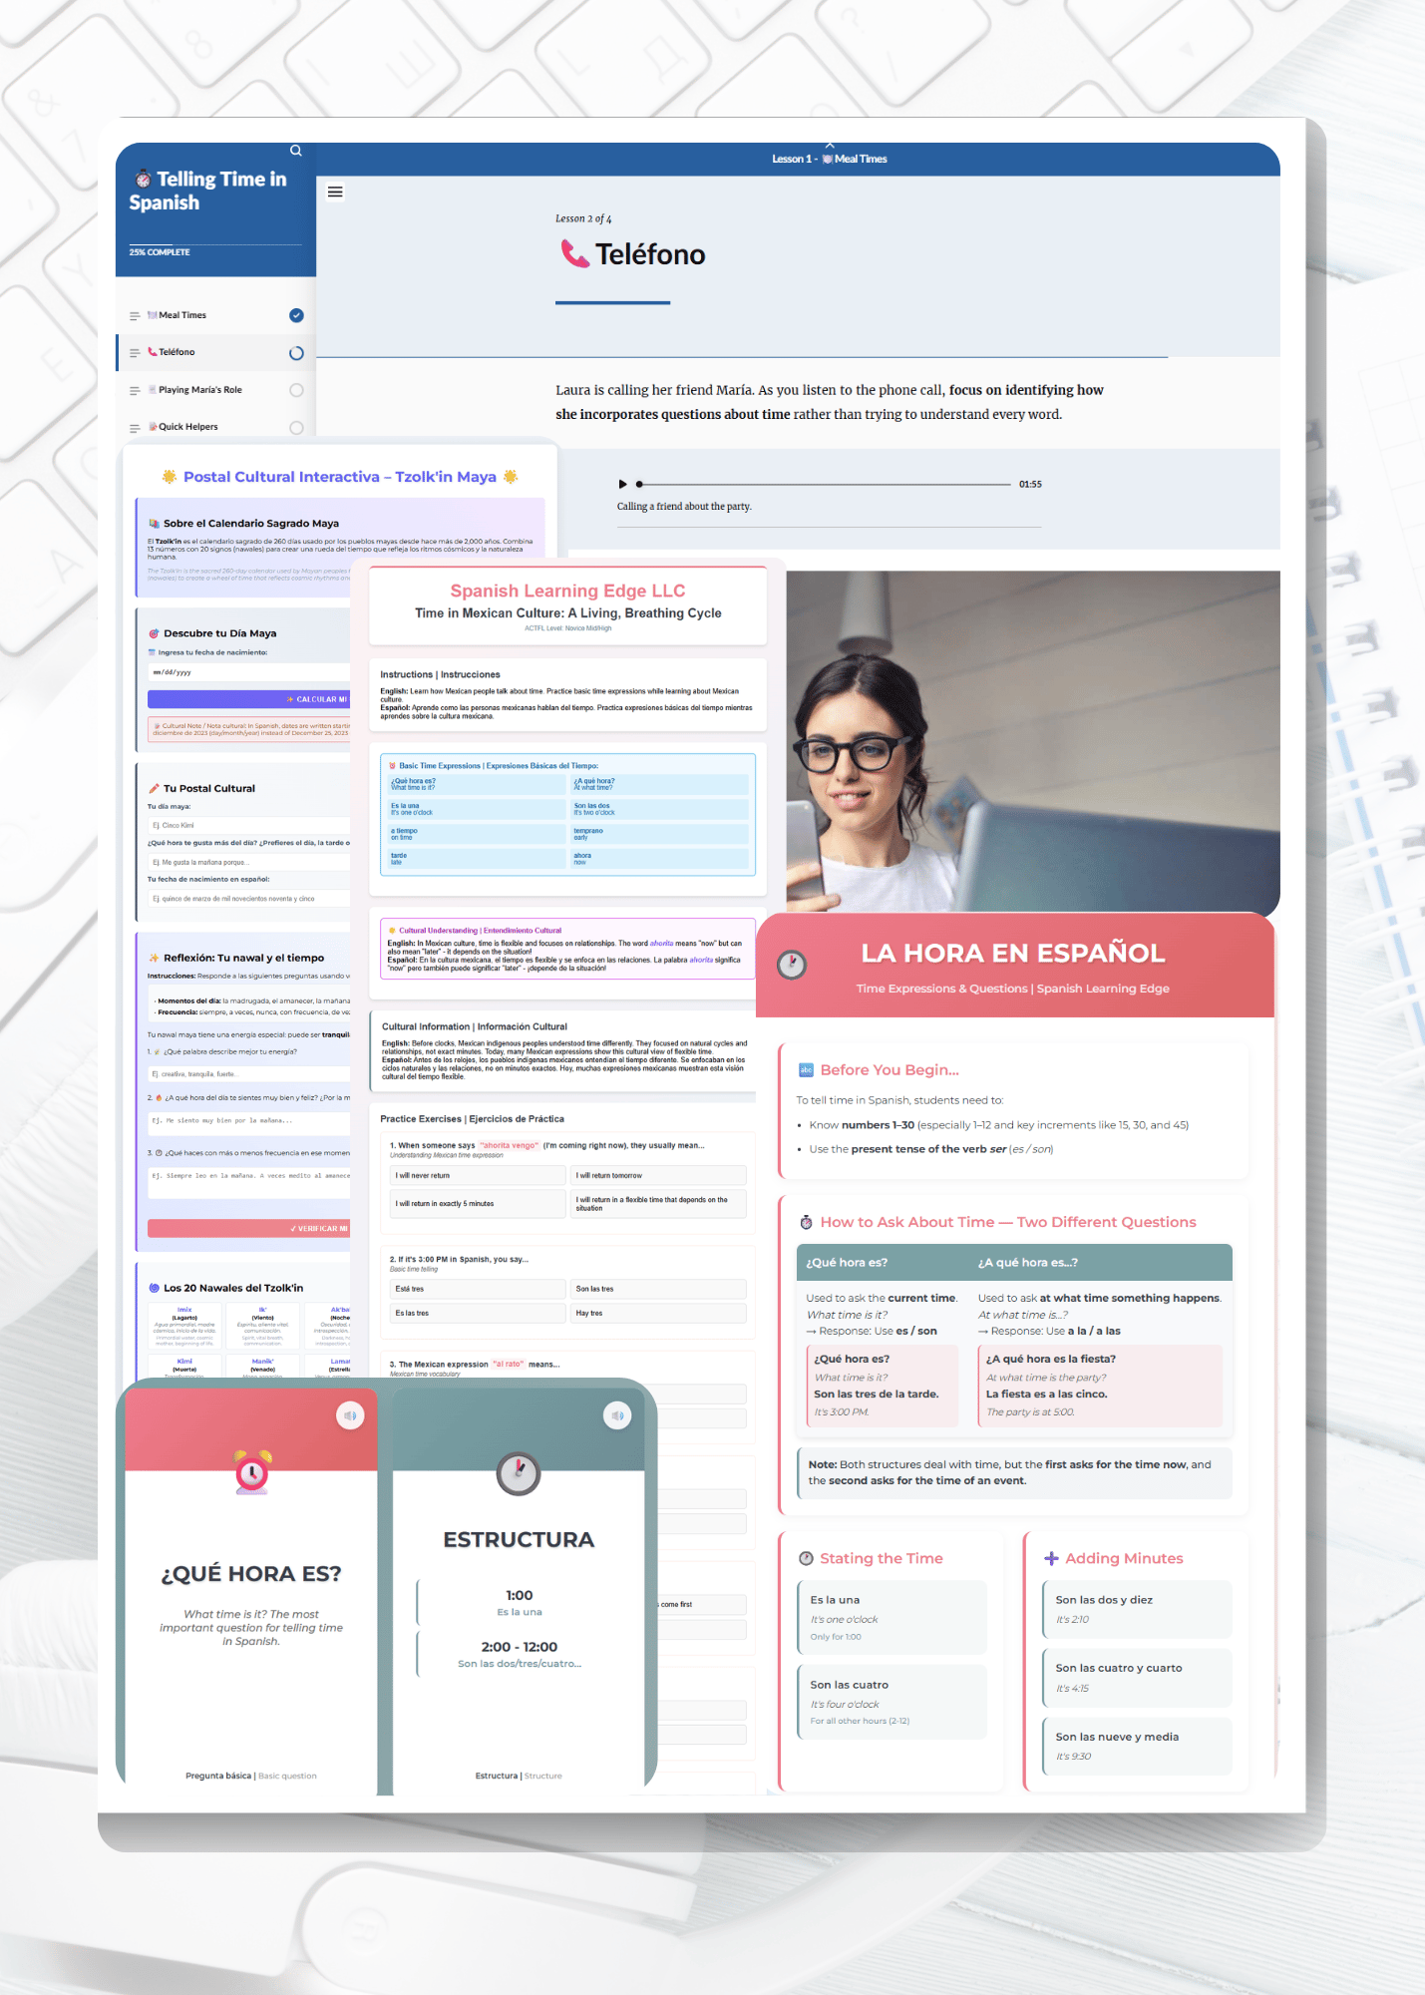Click plus icon by Adding Minutes
This screenshot has height=1995, width=1425.
click(x=1051, y=1558)
